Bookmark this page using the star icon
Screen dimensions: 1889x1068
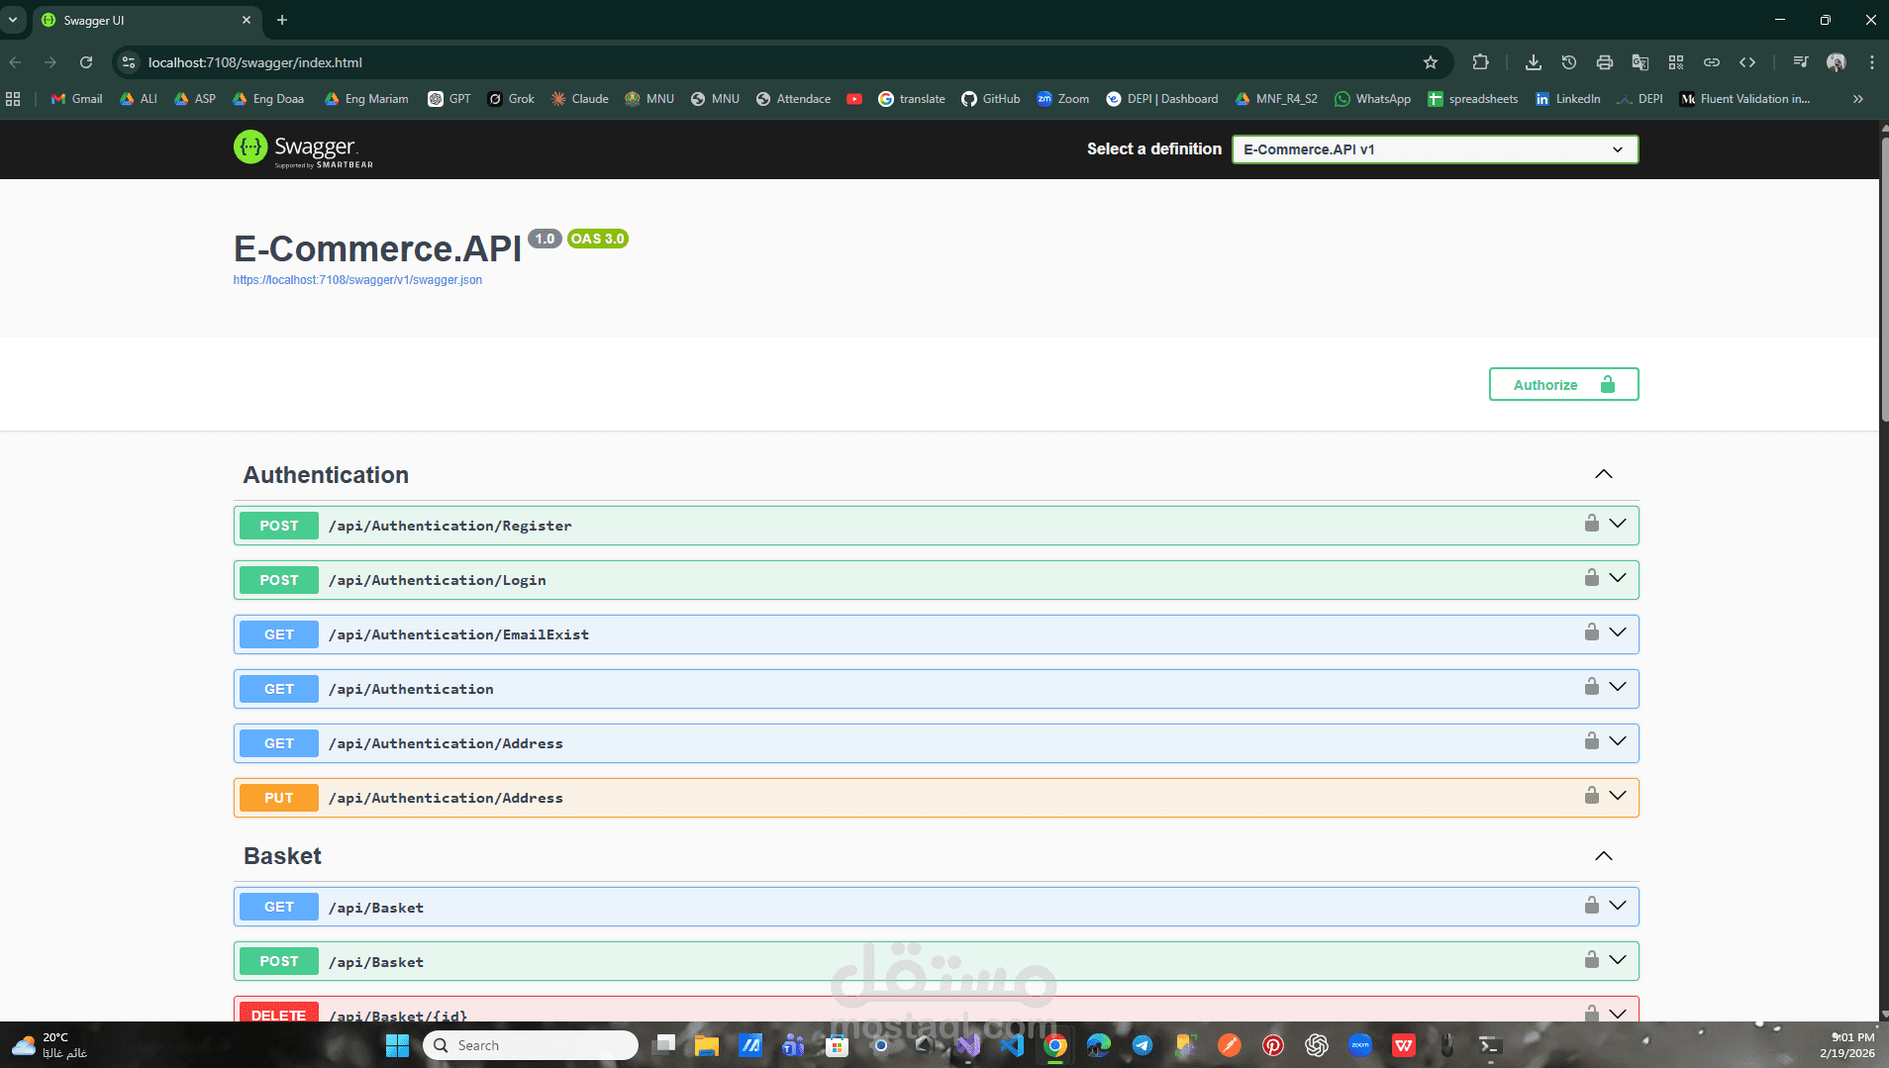(x=1430, y=61)
